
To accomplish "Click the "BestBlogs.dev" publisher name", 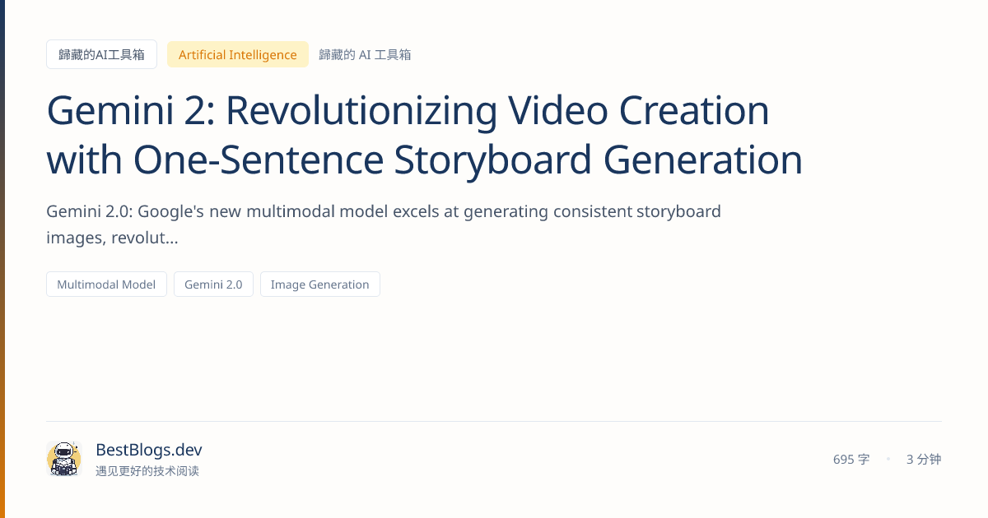I will tap(148, 450).
